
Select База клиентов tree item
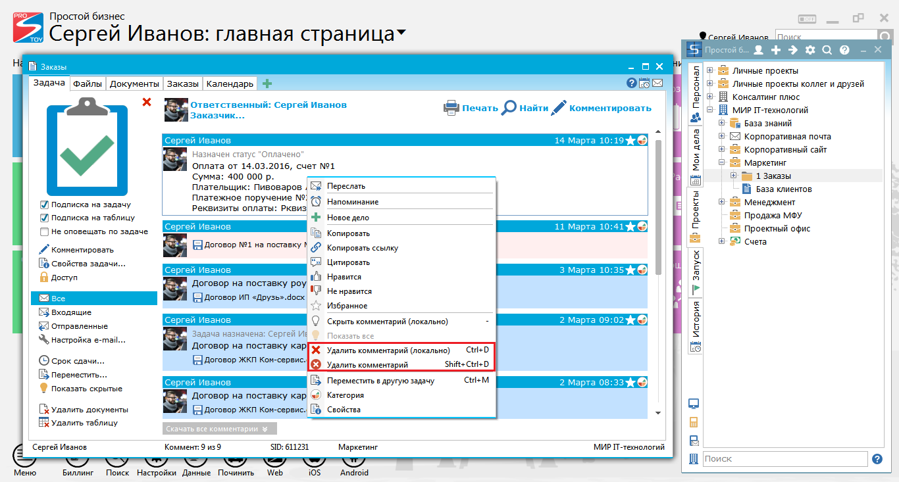click(783, 189)
